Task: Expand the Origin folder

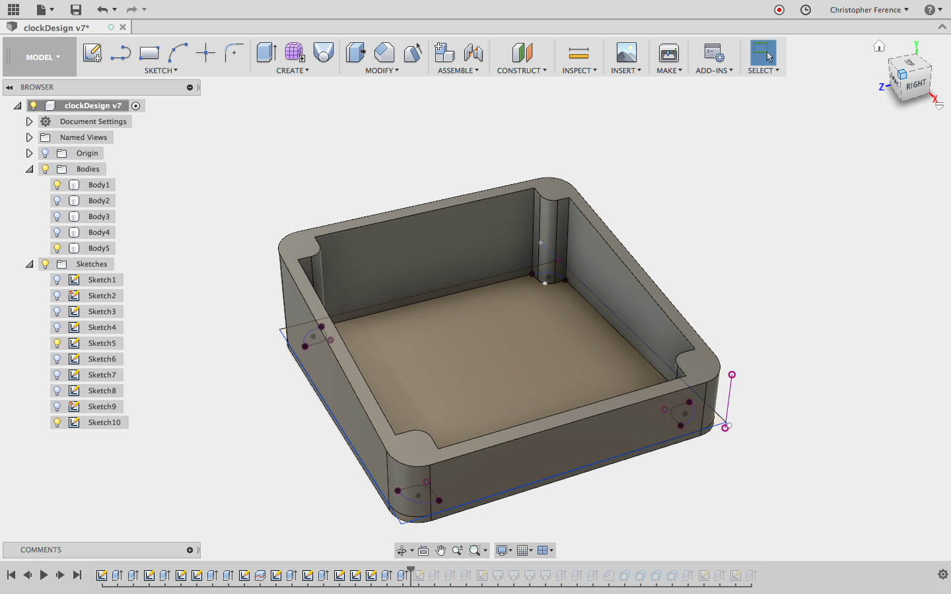Action: click(29, 153)
